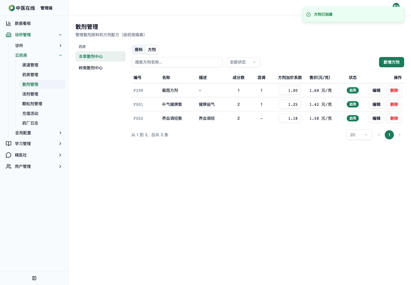The image size is (411, 285).
Task: Click price 1.58 元/克
Action: (x=321, y=118)
